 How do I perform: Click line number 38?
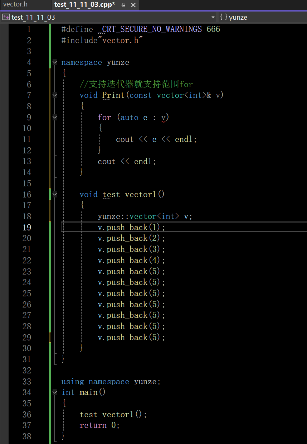point(27,436)
